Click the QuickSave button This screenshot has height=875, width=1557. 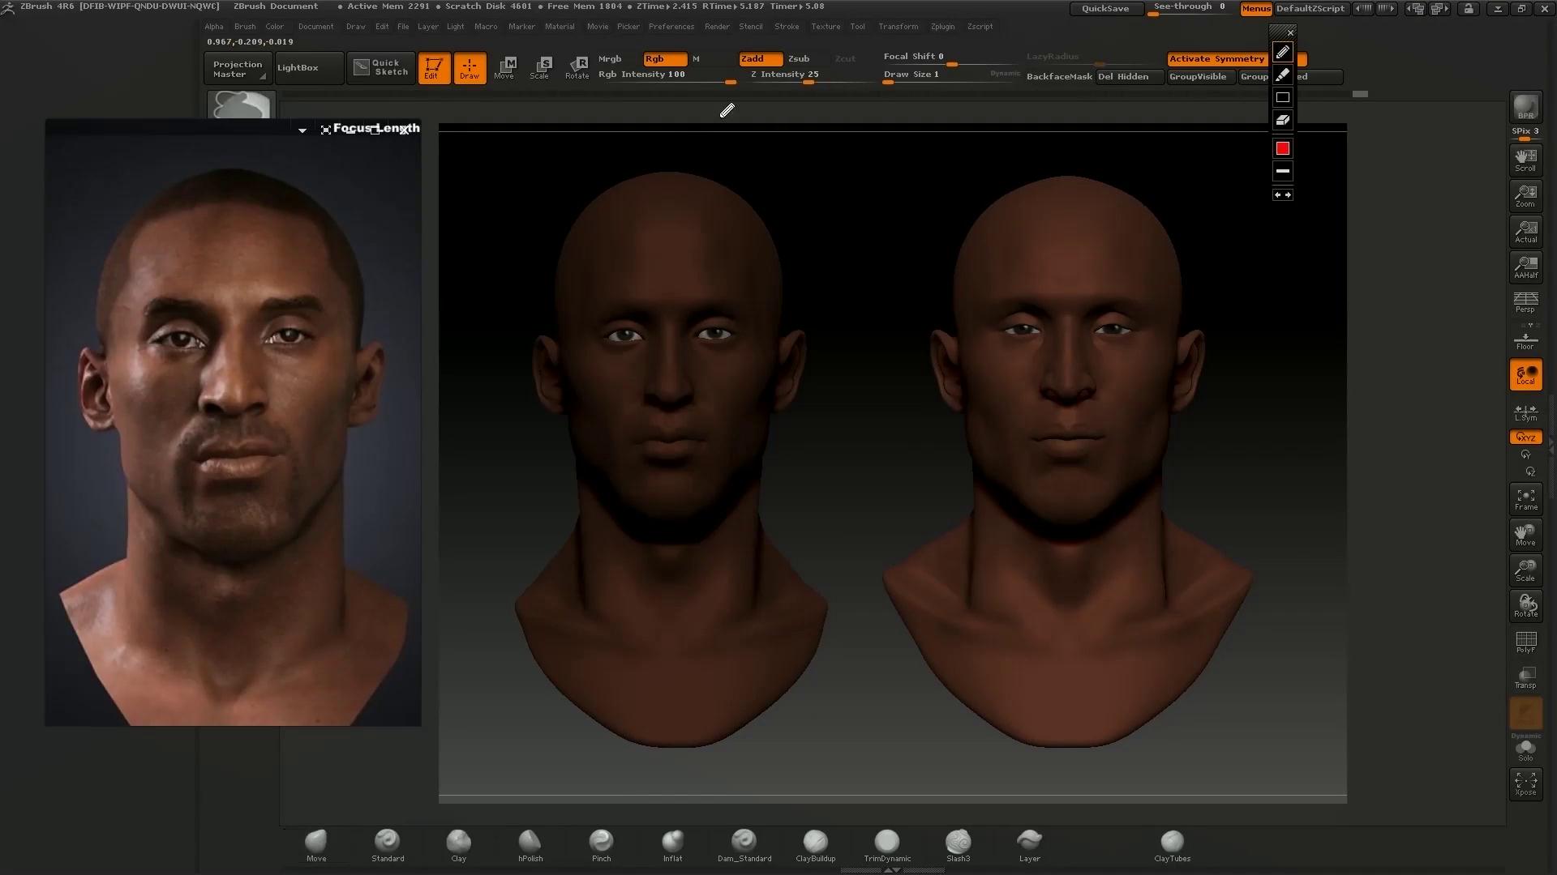pyautogui.click(x=1105, y=8)
